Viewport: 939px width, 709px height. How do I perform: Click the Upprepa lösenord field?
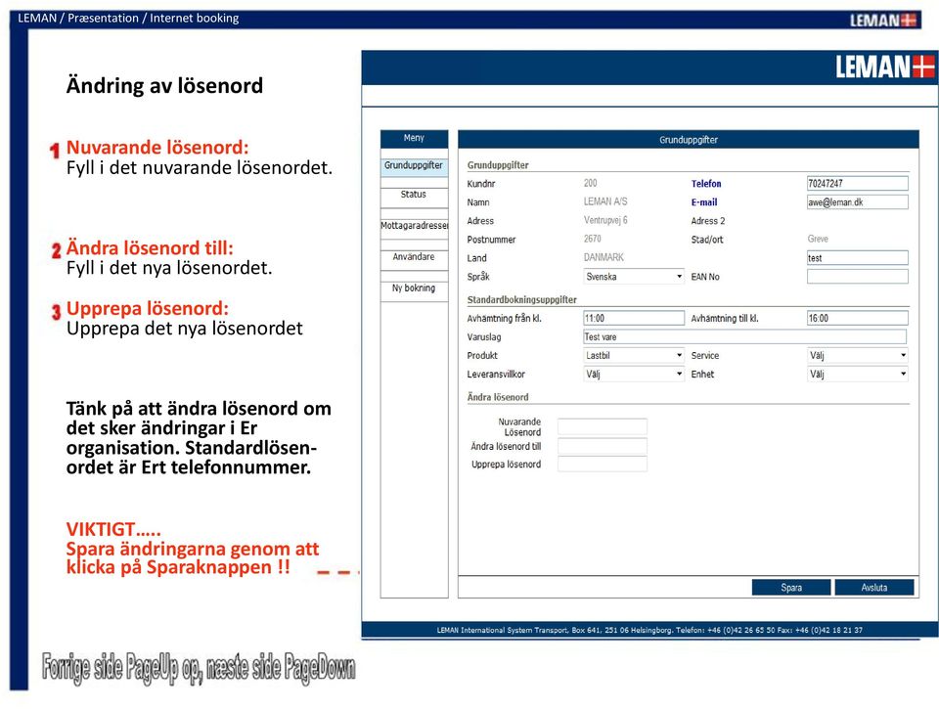pyautogui.click(x=603, y=465)
